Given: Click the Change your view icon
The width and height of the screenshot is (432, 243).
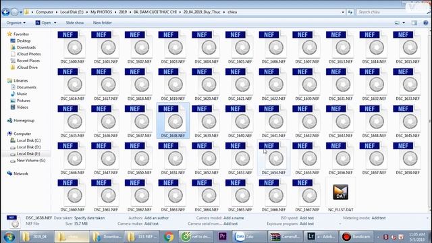Looking at the screenshot, I should coord(397,23).
